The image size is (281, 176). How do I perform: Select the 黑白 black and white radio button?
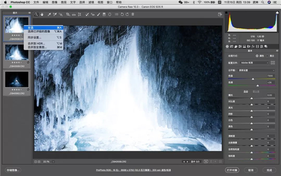click(x=267, y=56)
